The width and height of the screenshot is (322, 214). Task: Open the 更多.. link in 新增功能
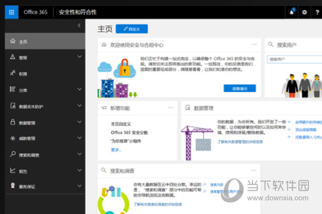pyautogui.click(x=116, y=150)
